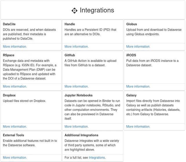The width and height of the screenshot is (186, 162).
Task: Click 'A GitHub Action is available' description
Action: coord(90,63)
